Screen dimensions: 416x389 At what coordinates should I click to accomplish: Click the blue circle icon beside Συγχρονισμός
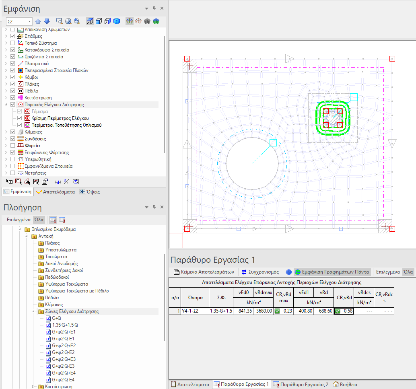point(288,272)
